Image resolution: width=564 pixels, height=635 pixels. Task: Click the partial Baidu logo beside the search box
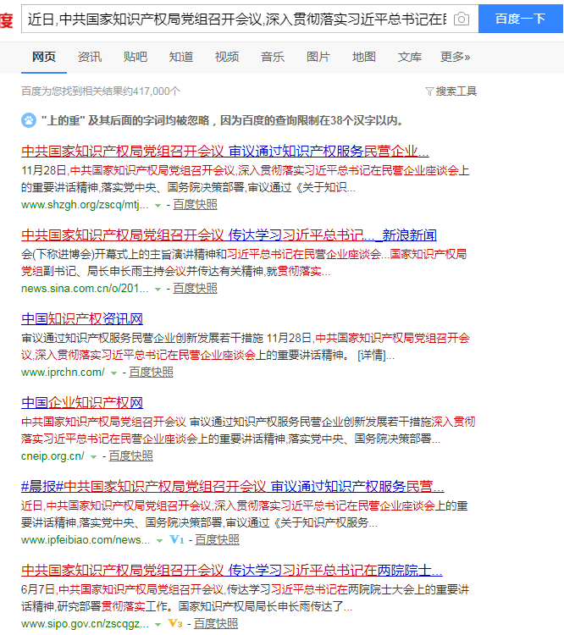(x=7, y=19)
